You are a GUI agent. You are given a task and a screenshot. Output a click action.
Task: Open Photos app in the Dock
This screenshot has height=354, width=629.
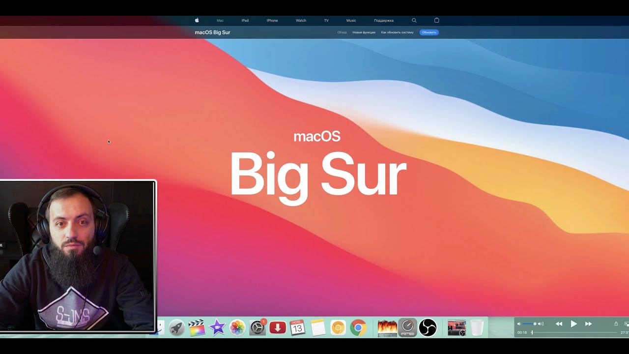237,327
